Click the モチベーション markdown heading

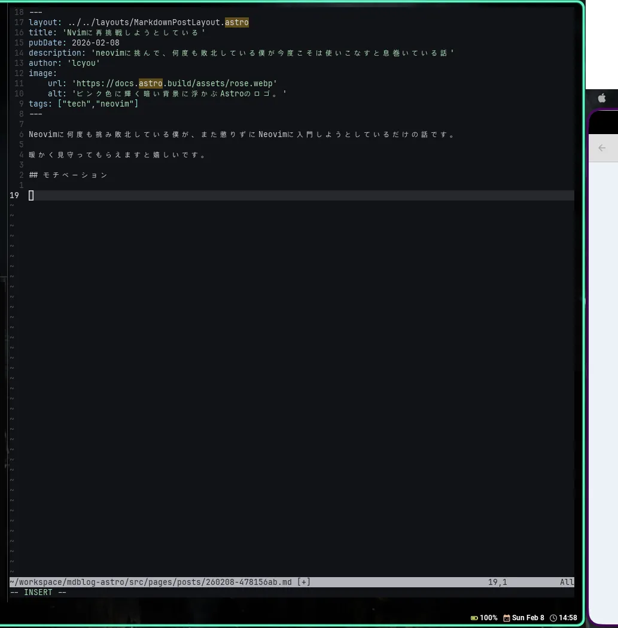click(69, 175)
